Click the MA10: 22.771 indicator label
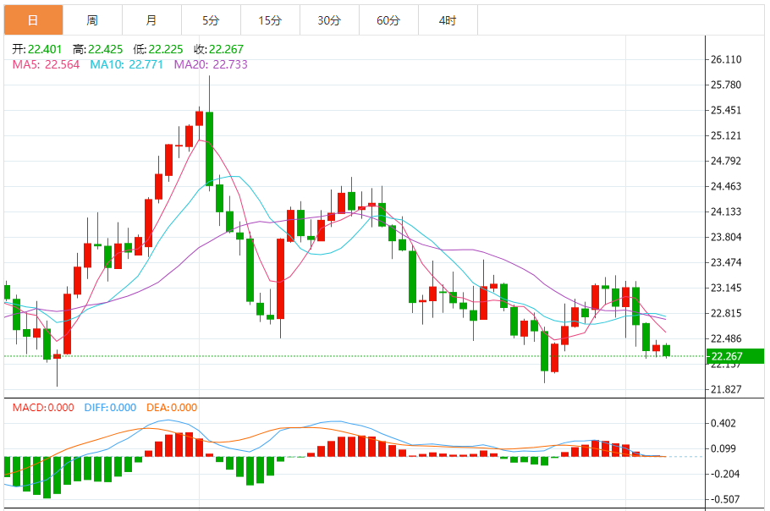Screen dimensions: 770x511 pyautogui.click(x=126, y=65)
